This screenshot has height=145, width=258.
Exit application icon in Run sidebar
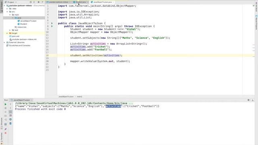[5, 120]
